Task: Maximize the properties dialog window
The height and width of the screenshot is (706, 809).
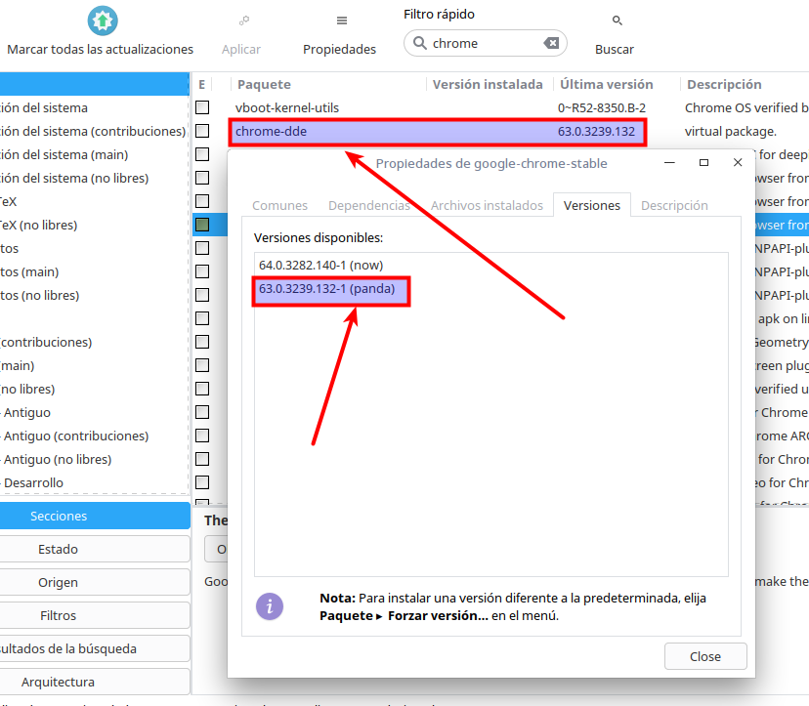Action: 703,163
